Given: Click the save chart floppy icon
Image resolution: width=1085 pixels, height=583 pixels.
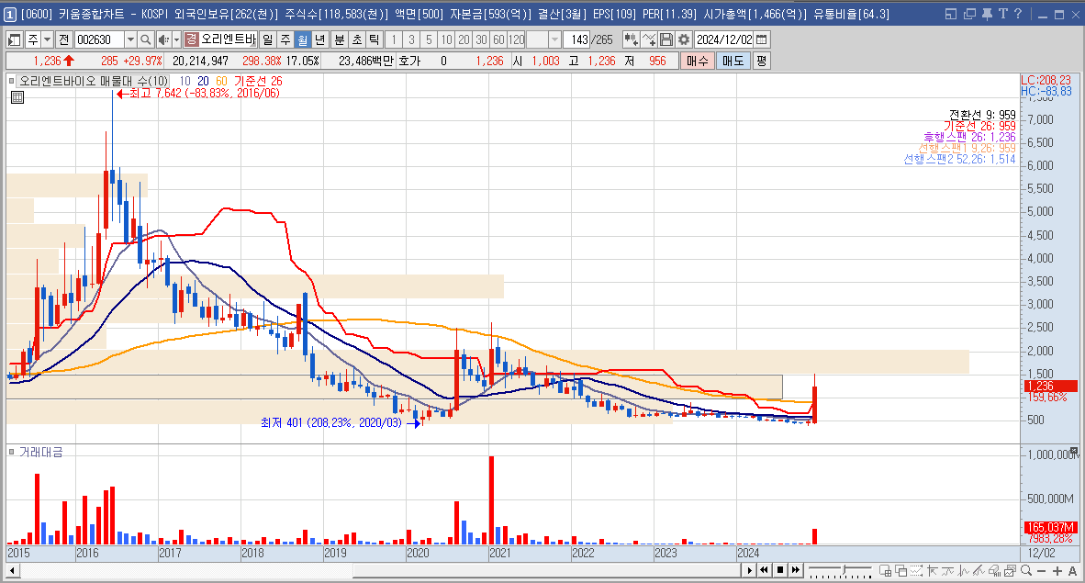Looking at the screenshot, I should pyautogui.click(x=666, y=40).
